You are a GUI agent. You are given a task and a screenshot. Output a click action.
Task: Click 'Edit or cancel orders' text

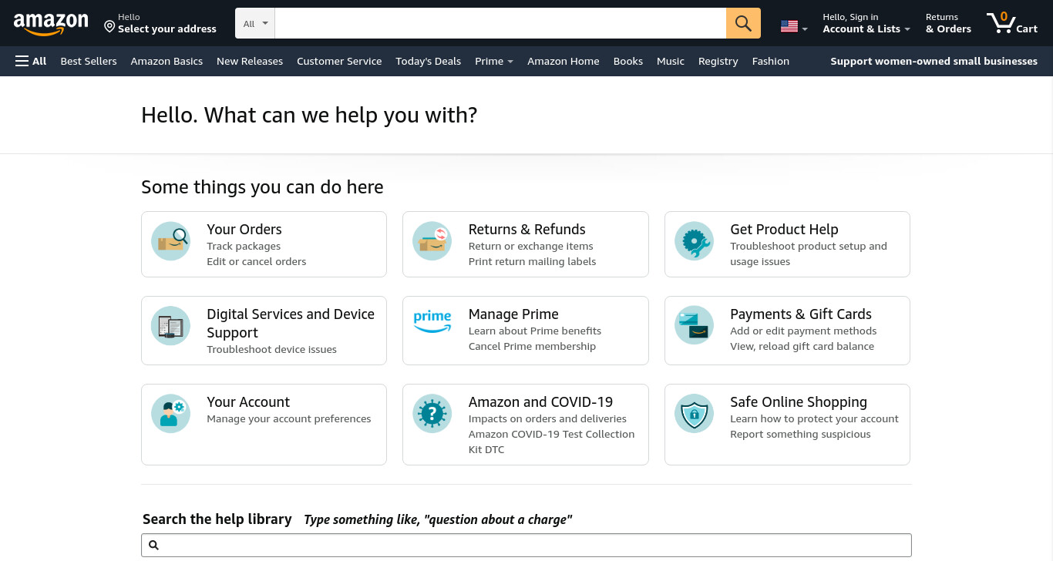(x=257, y=262)
